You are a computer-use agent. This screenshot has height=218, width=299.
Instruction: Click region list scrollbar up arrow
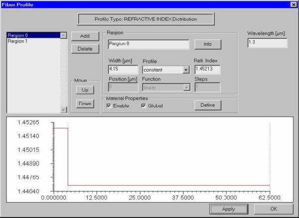point(63,35)
